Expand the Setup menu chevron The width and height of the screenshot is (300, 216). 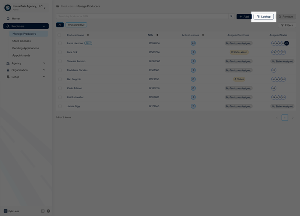click(x=44, y=77)
